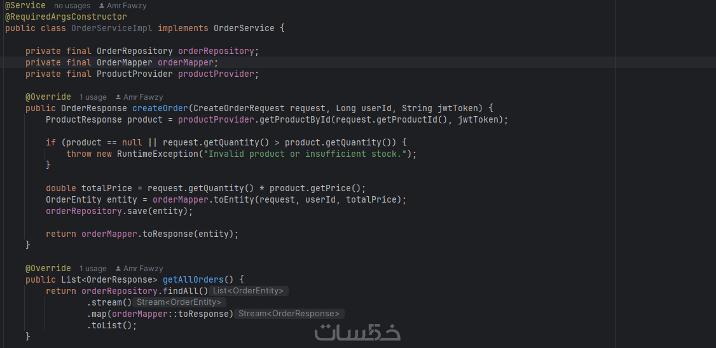Open the "1 usage" hint above getAllOrders
The width and height of the screenshot is (716, 348).
tap(93, 269)
